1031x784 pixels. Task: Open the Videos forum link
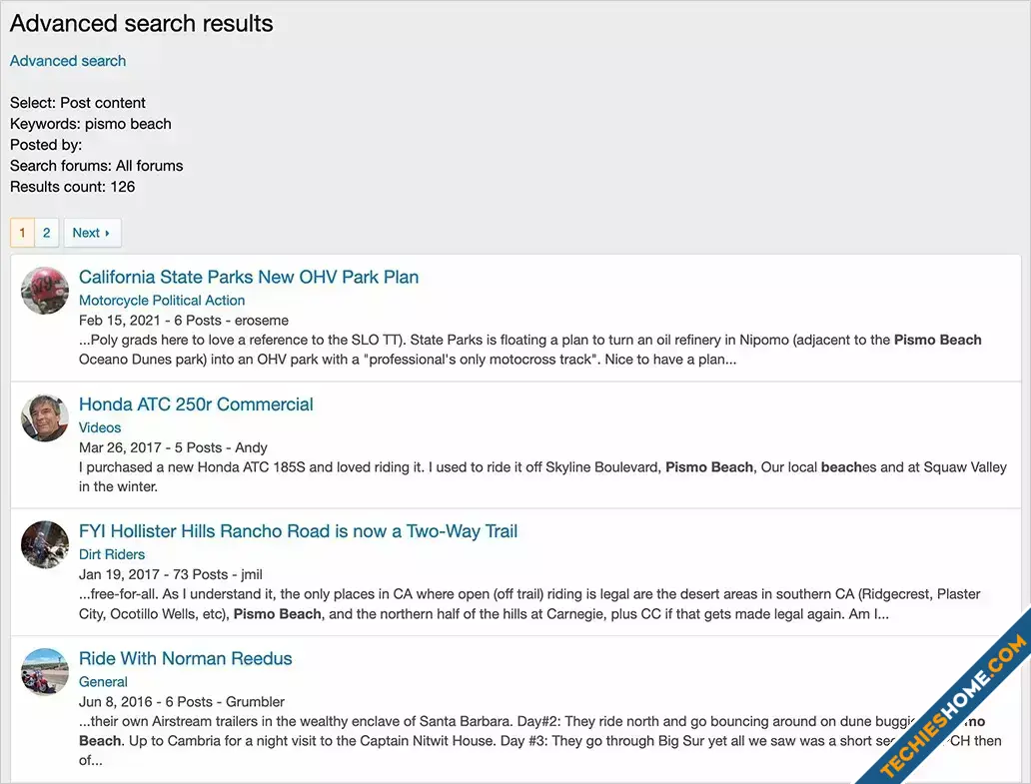pyautogui.click(x=100, y=427)
